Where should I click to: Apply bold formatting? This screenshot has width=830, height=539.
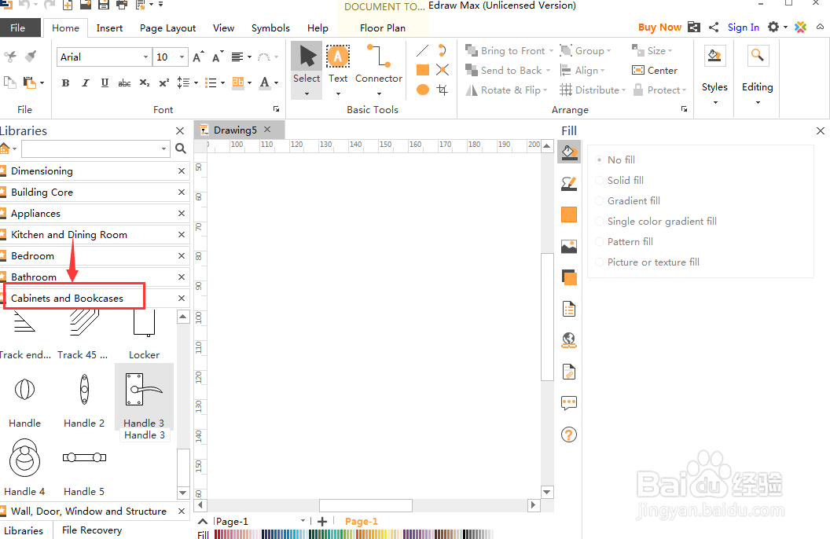tap(66, 83)
